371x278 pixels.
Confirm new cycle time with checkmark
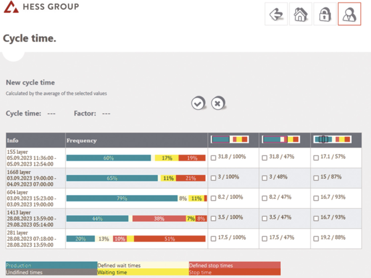click(x=198, y=103)
